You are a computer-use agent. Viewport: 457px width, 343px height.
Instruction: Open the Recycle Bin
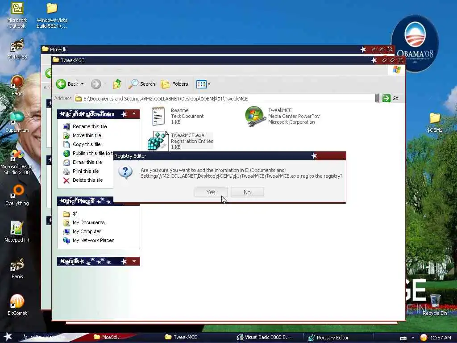[x=435, y=305]
